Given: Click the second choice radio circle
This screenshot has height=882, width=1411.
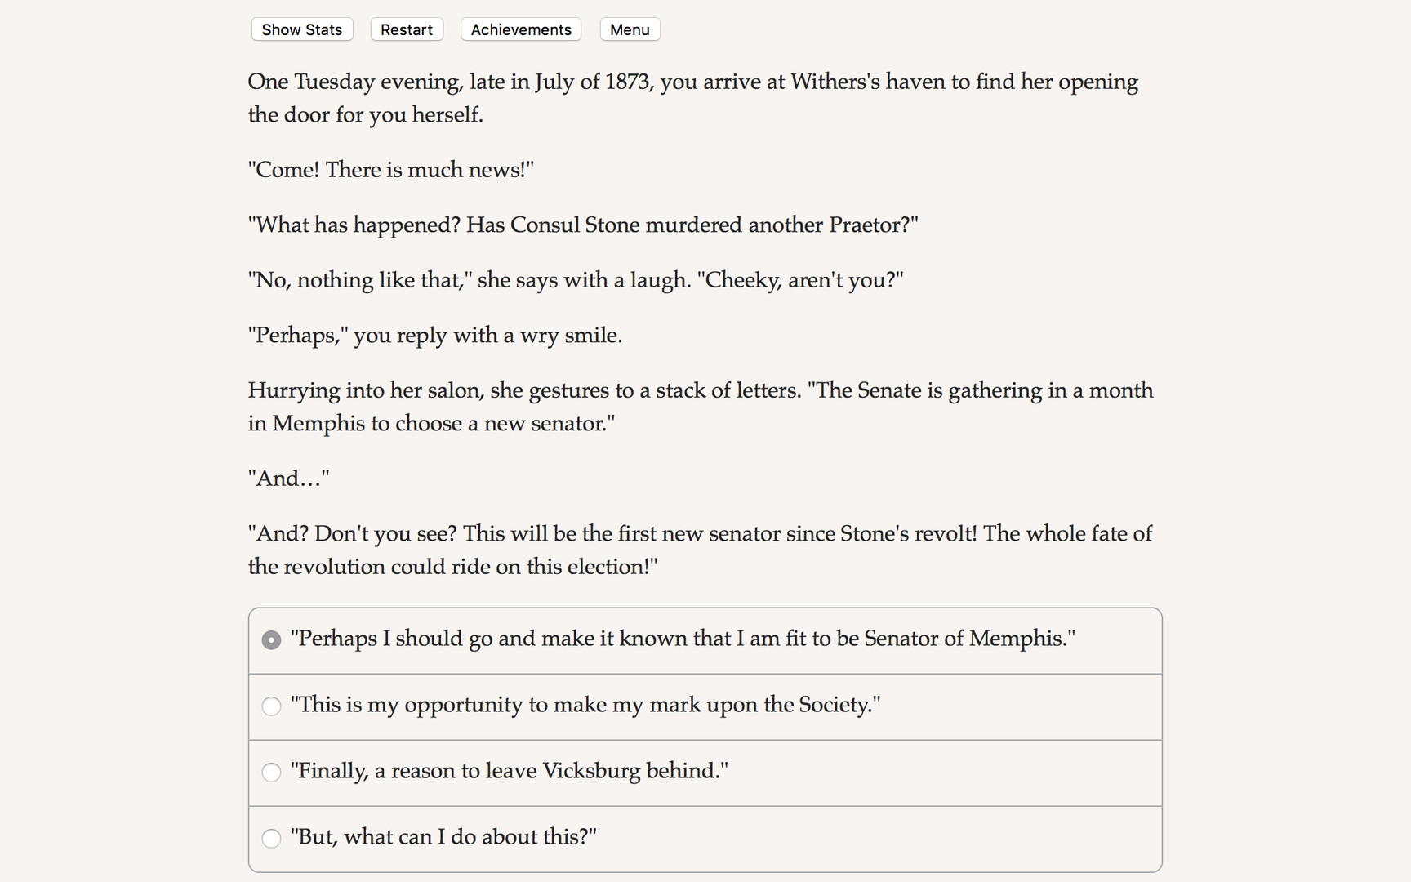Looking at the screenshot, I should (271, 706).
